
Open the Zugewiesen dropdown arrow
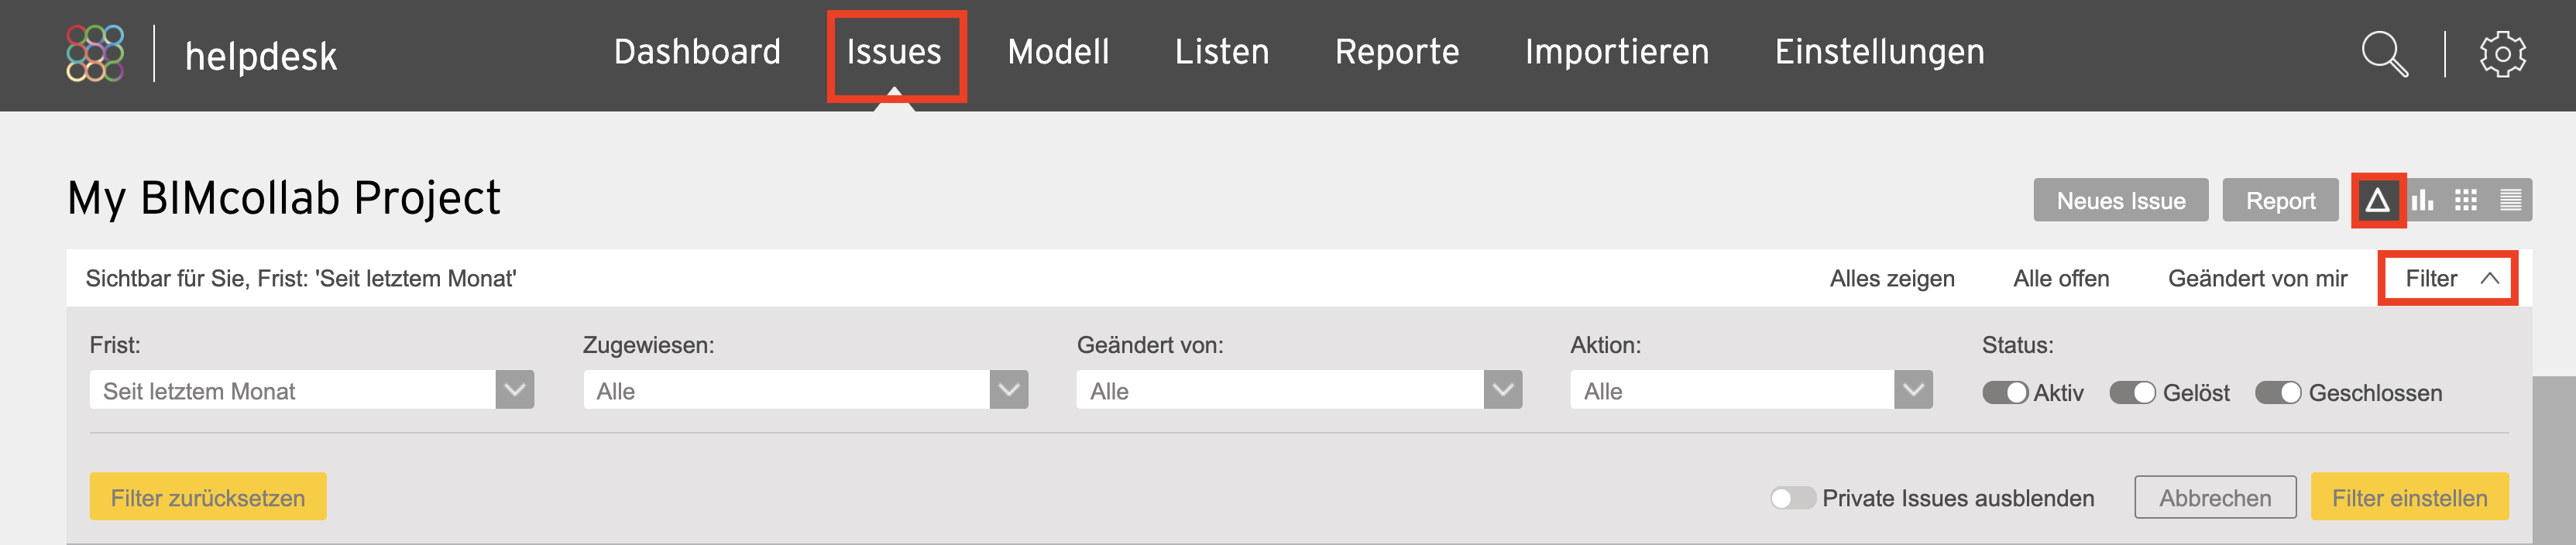point(1009,390)
